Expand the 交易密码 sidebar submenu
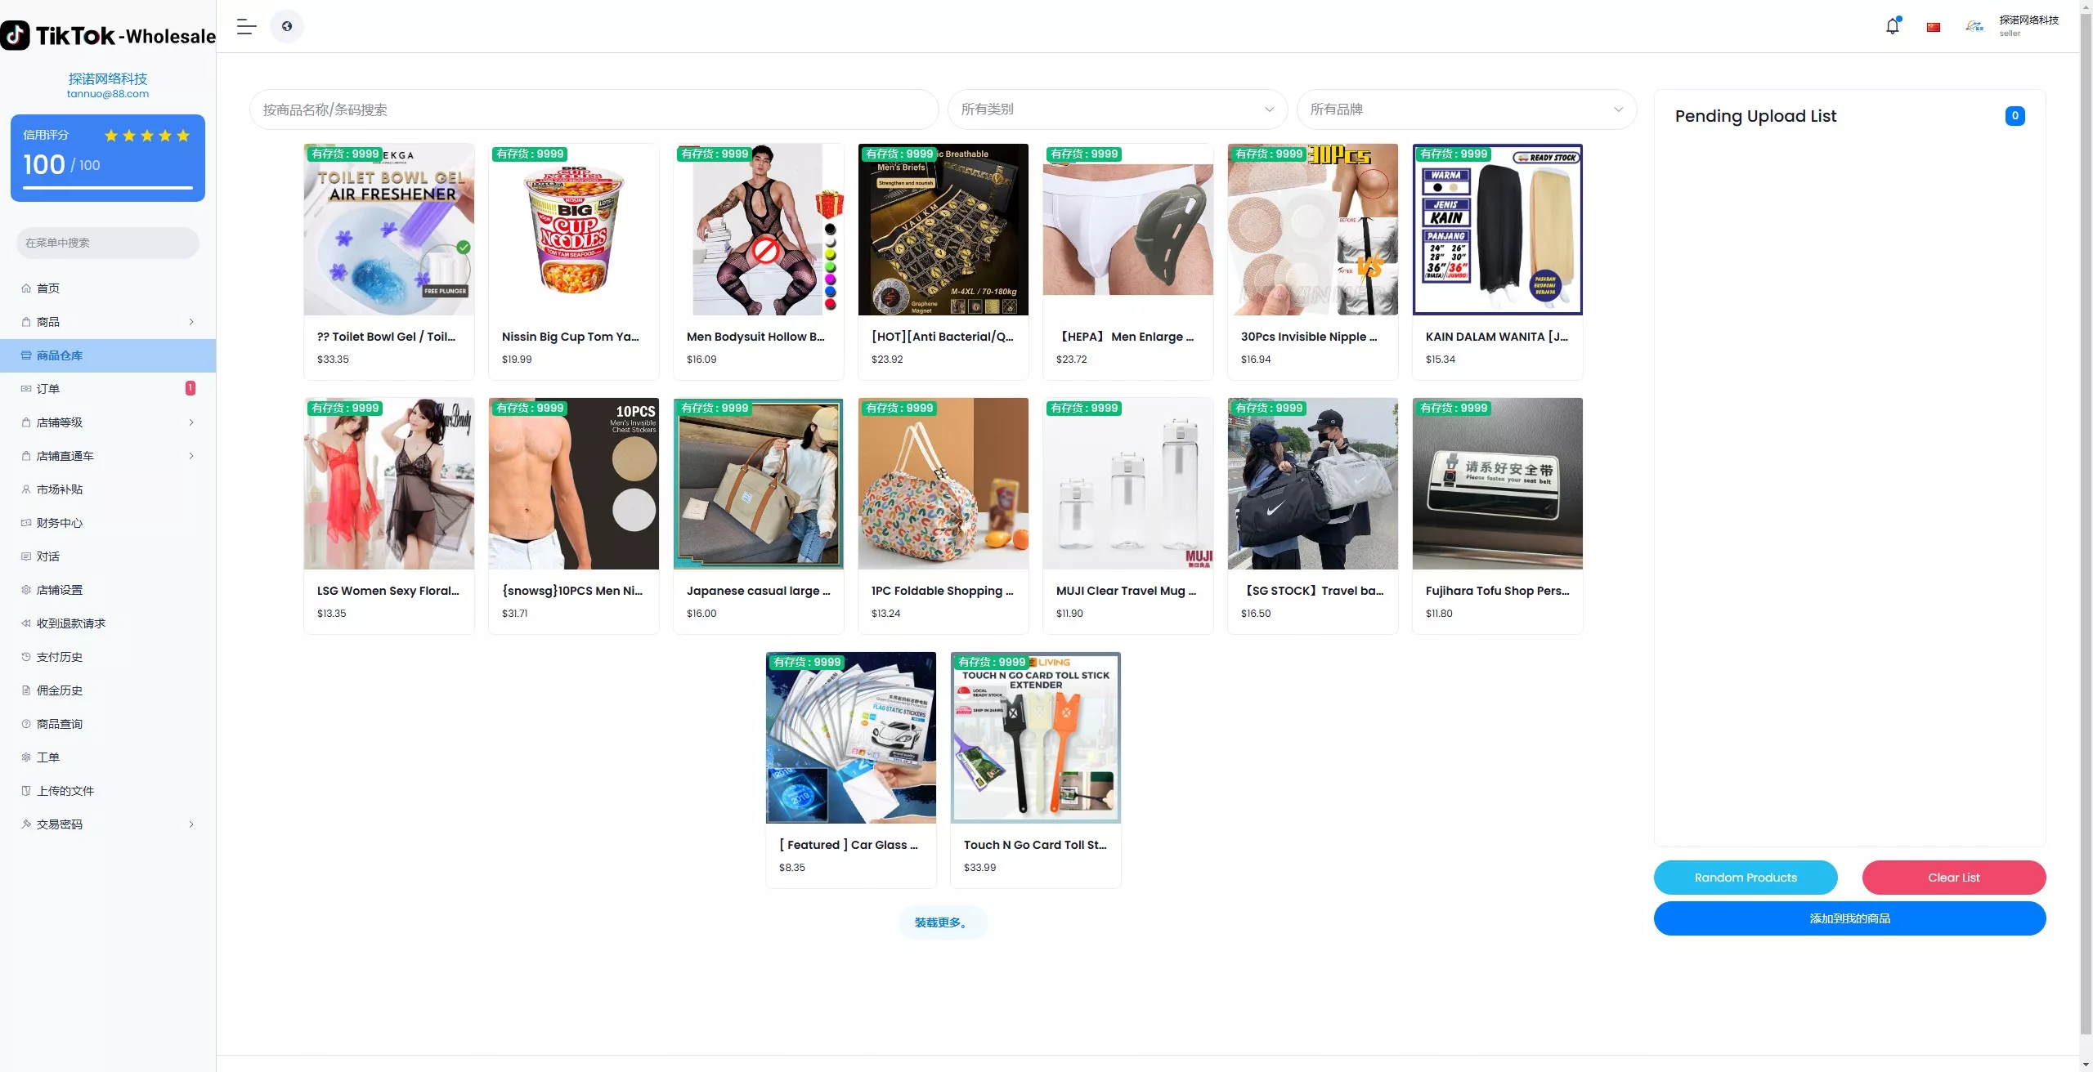 [108, 824]
